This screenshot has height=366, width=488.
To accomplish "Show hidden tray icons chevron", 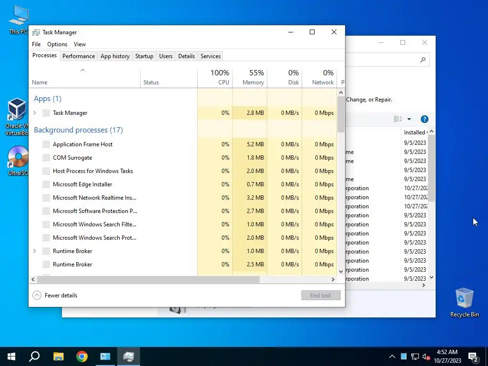I will pyautogui.click(x=392, y=356).
